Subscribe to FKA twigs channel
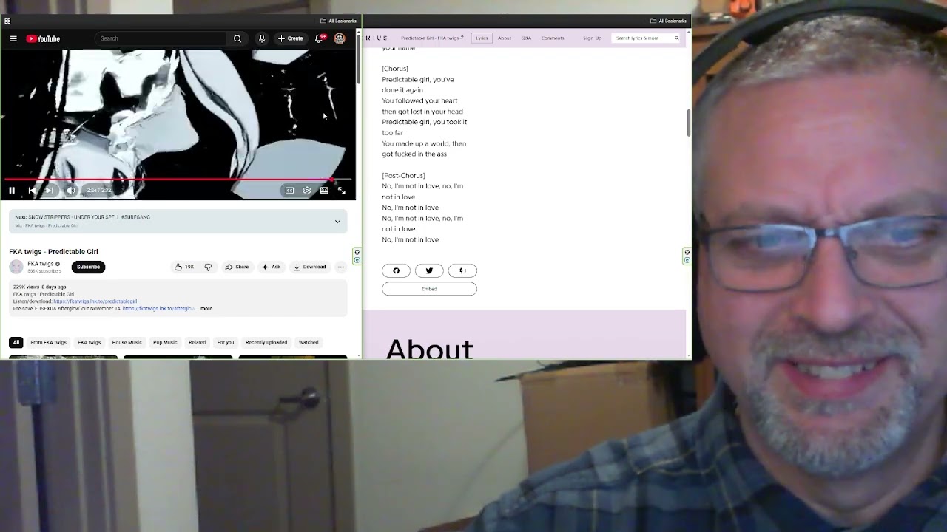 (88, 267)
